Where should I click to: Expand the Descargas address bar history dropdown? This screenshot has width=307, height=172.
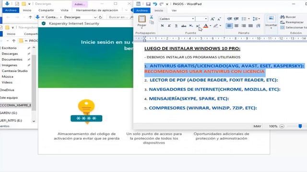coord(95,17)
